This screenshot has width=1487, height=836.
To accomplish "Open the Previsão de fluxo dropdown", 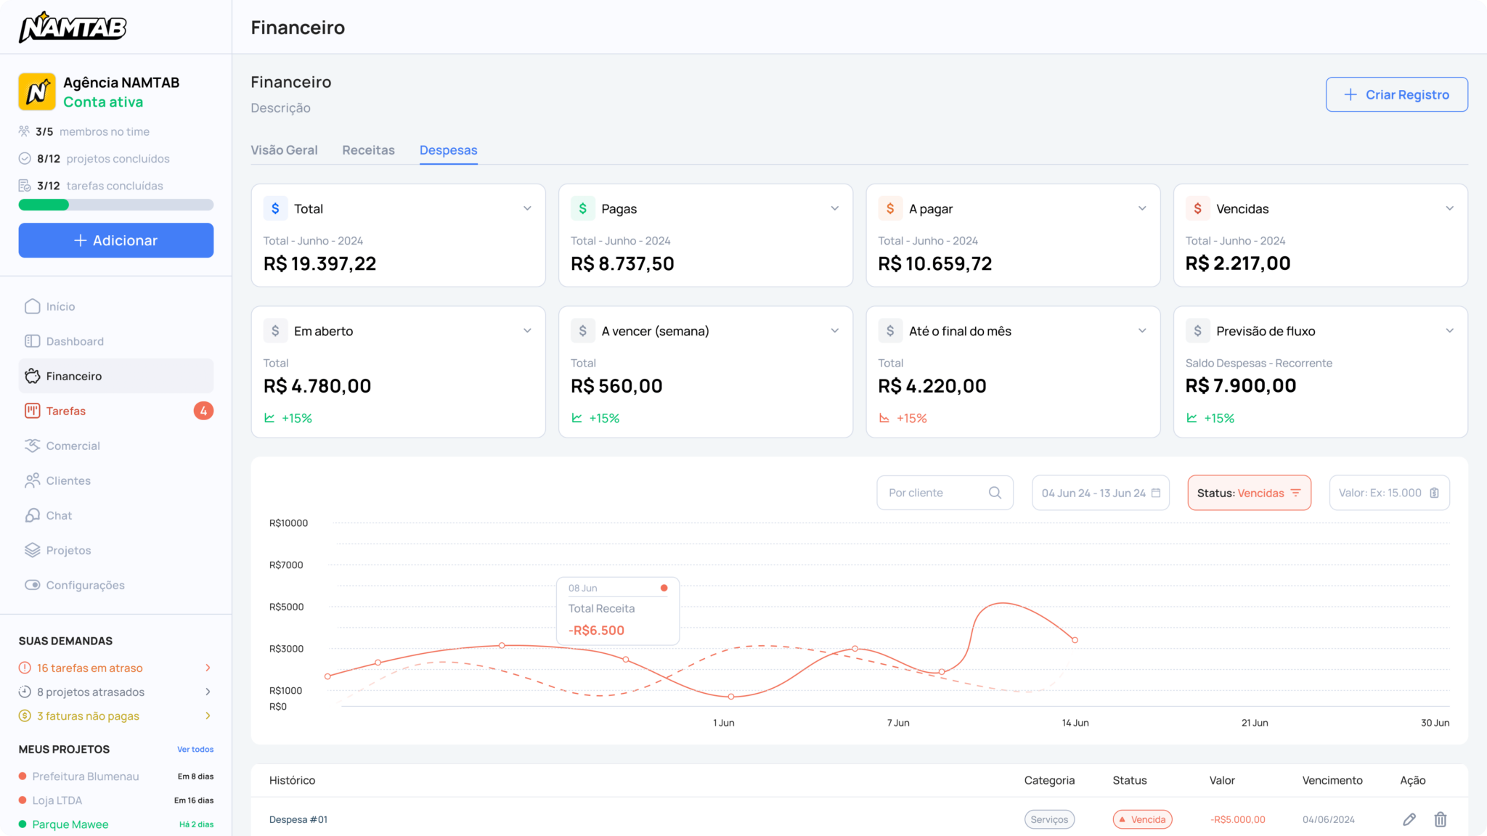I will (x=1450, y=330).
